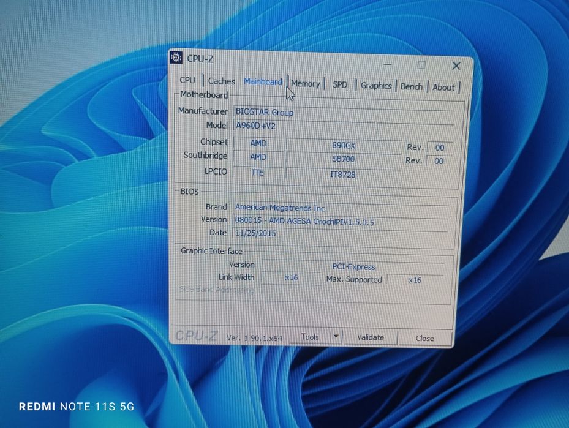Screen dimensions: 569x428
Task: Click the CPU-Z window title text
Action: (200, 59)
